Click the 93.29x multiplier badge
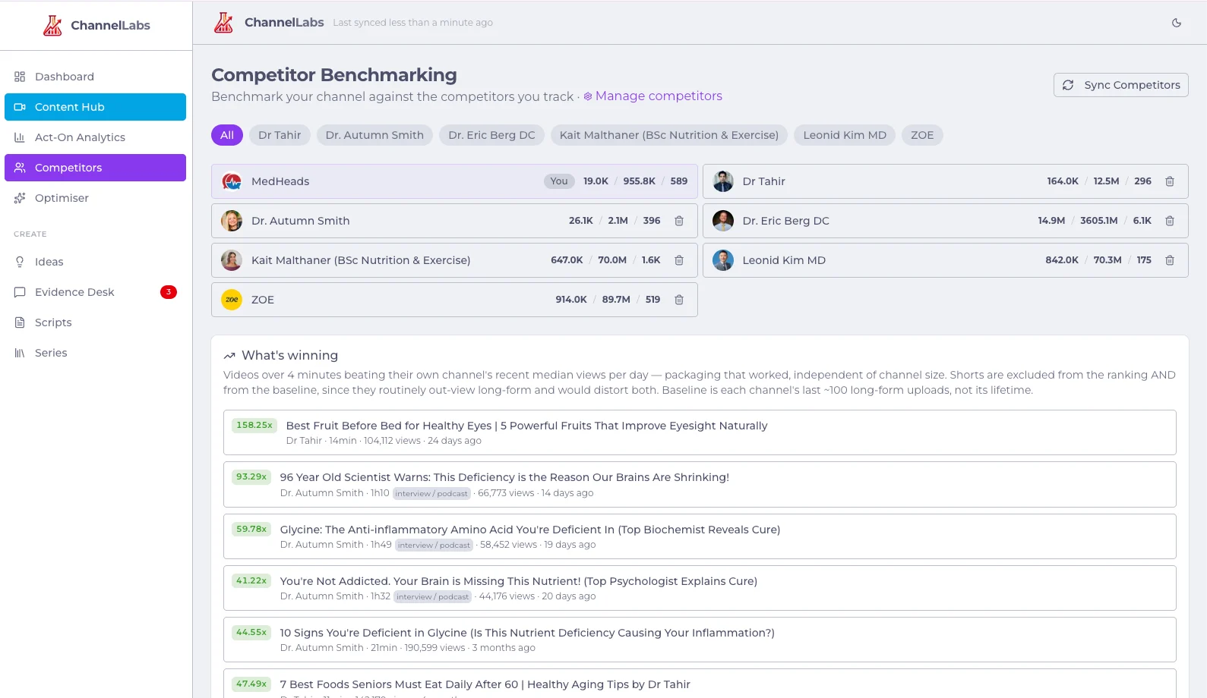The height and width of the screenshot is (698, 1207). pyautogui.click(x=251, y=477)
